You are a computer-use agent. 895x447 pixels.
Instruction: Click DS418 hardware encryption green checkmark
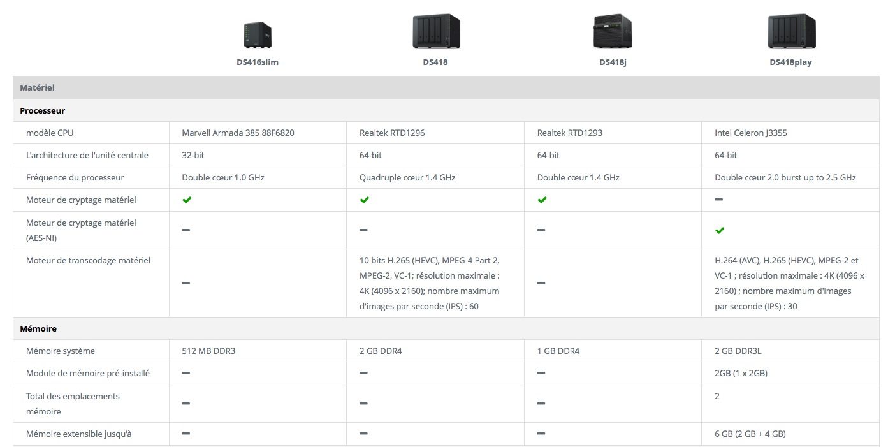coord(364,200)
